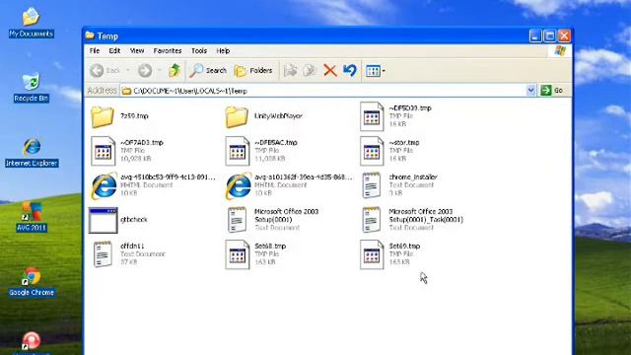This screenshot has width=631, height=355.
Task: Open the Edit menu
Action: click(x=114, y=50)
